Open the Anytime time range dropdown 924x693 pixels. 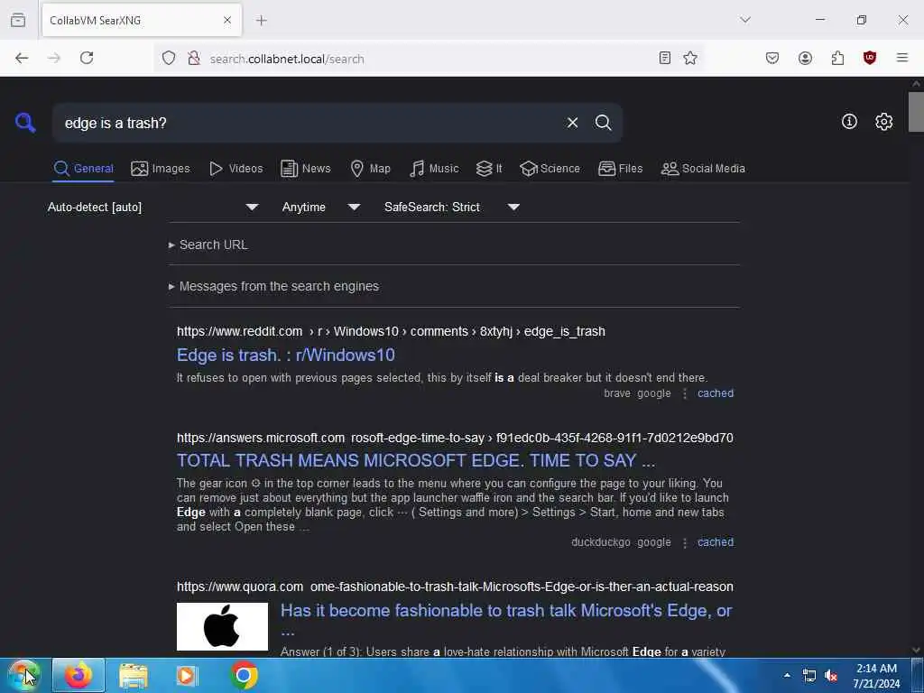click(320, 208)
